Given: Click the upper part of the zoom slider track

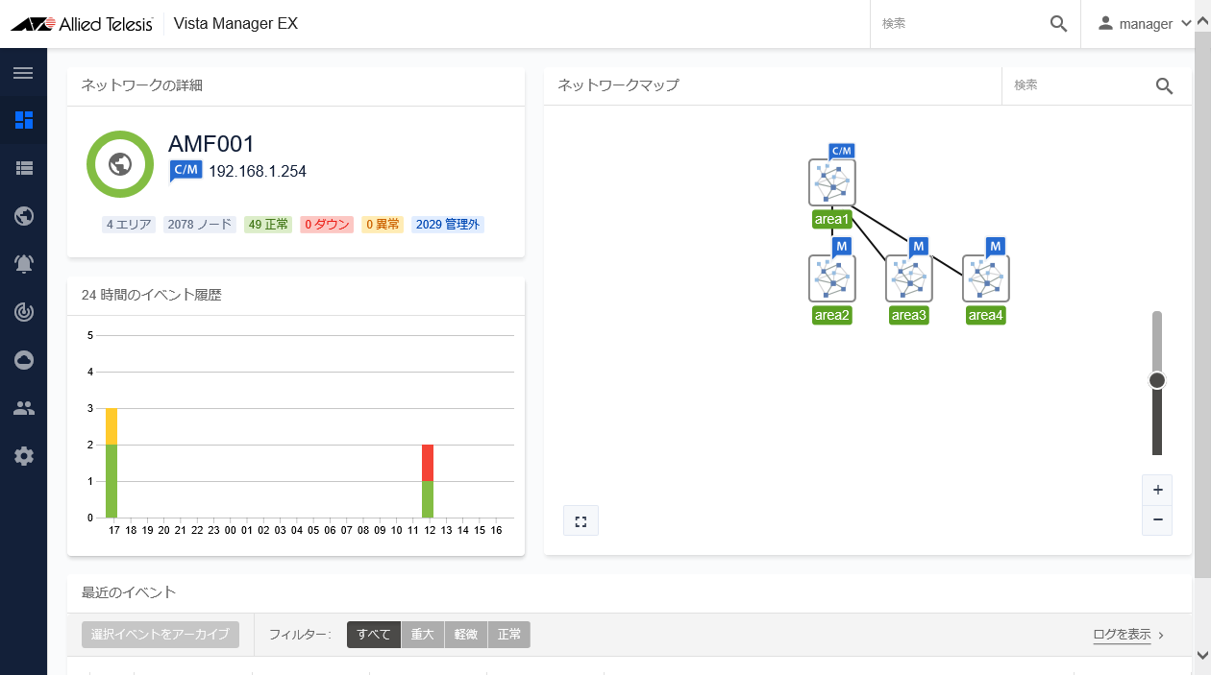Looking at the screenshot, I should click(x=1157, y=341).
